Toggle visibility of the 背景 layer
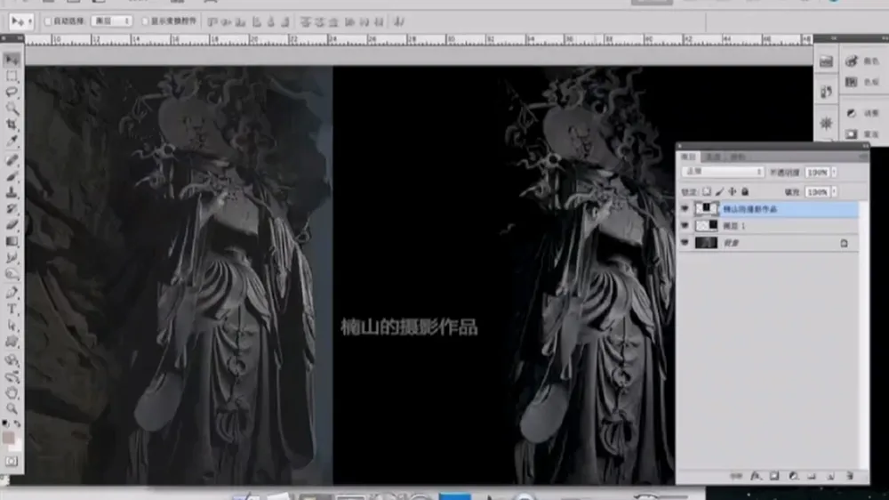The width and height of the screenshot is (889, 500). (x=685, y=243)
